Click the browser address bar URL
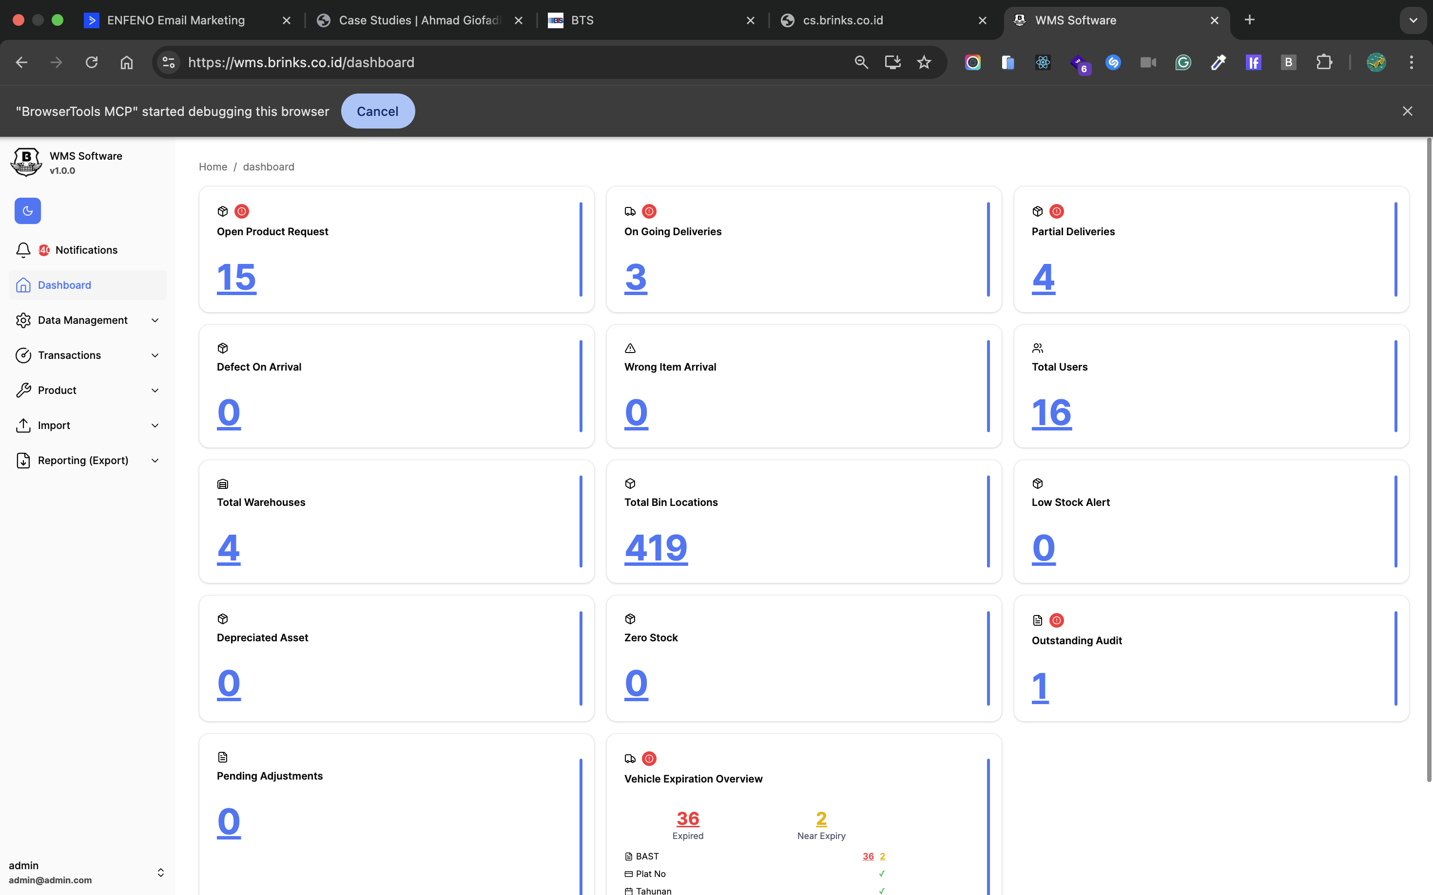The width and height of the screenshot is (1433, 895). 301,62
